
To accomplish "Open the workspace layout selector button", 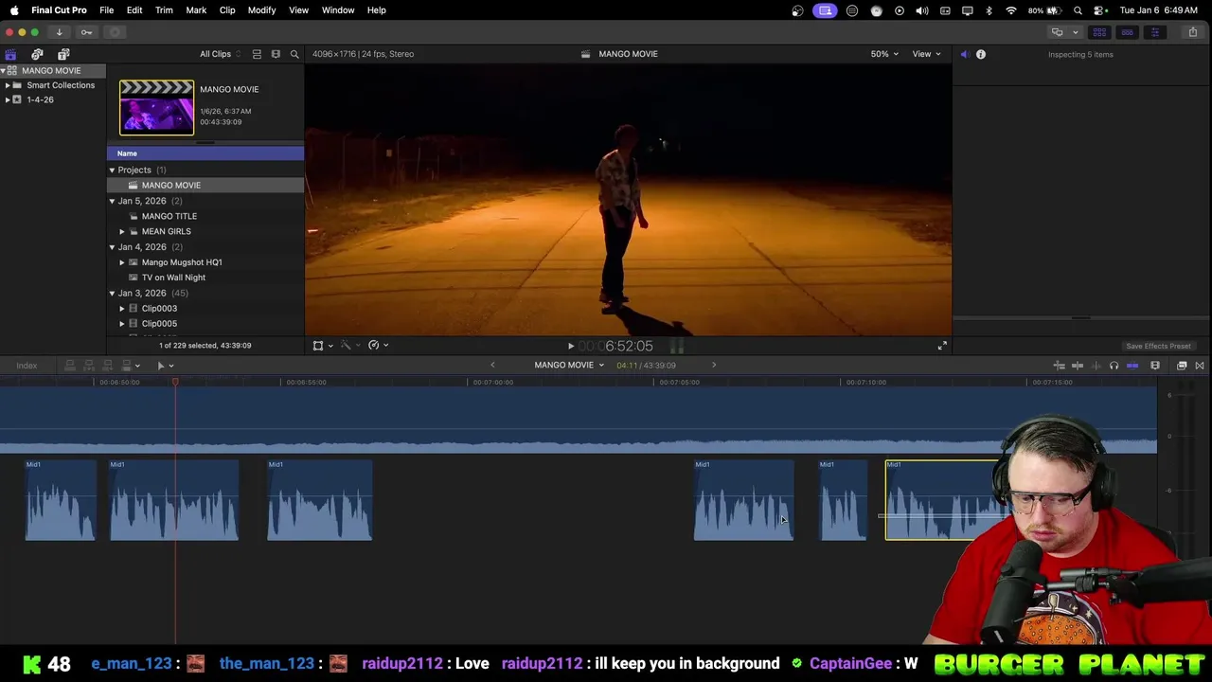I will (x=1058, y=32).
